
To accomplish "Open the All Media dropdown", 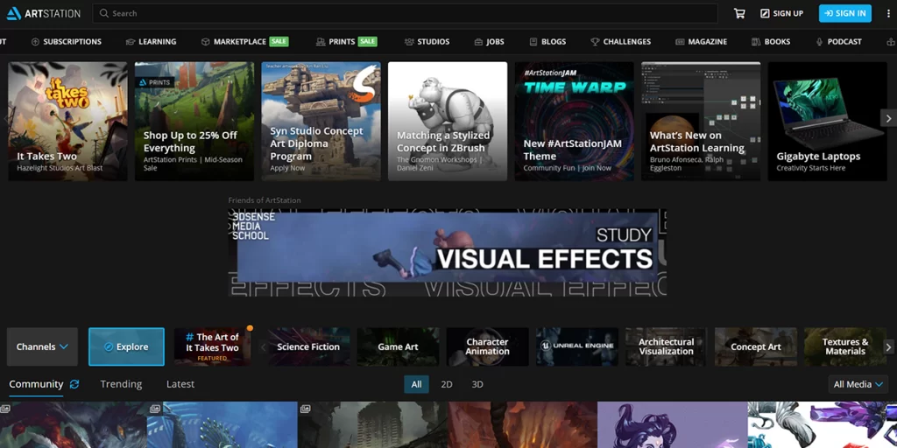I will pos(858,385).
